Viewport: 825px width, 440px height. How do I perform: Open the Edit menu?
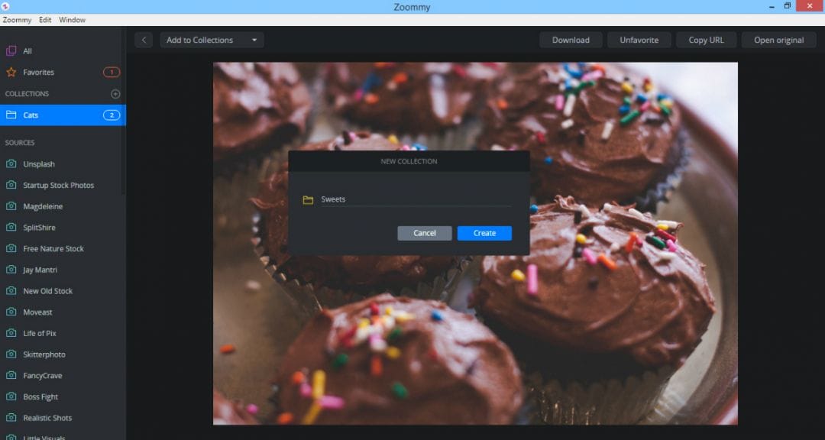[45, 19]
